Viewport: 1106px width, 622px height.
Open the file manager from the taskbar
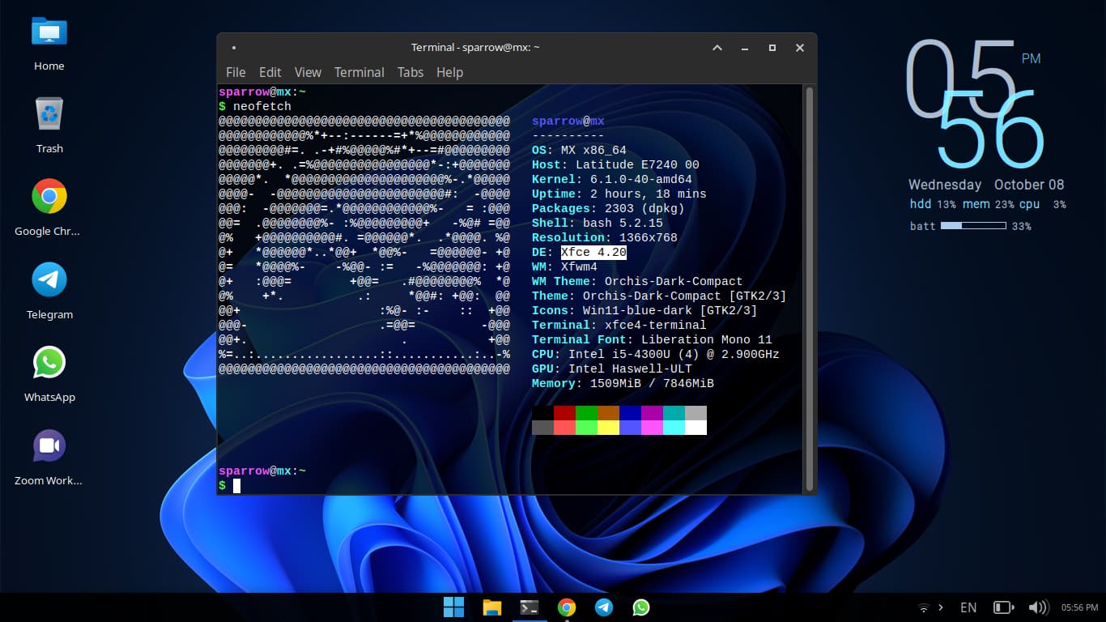(491, 607)
